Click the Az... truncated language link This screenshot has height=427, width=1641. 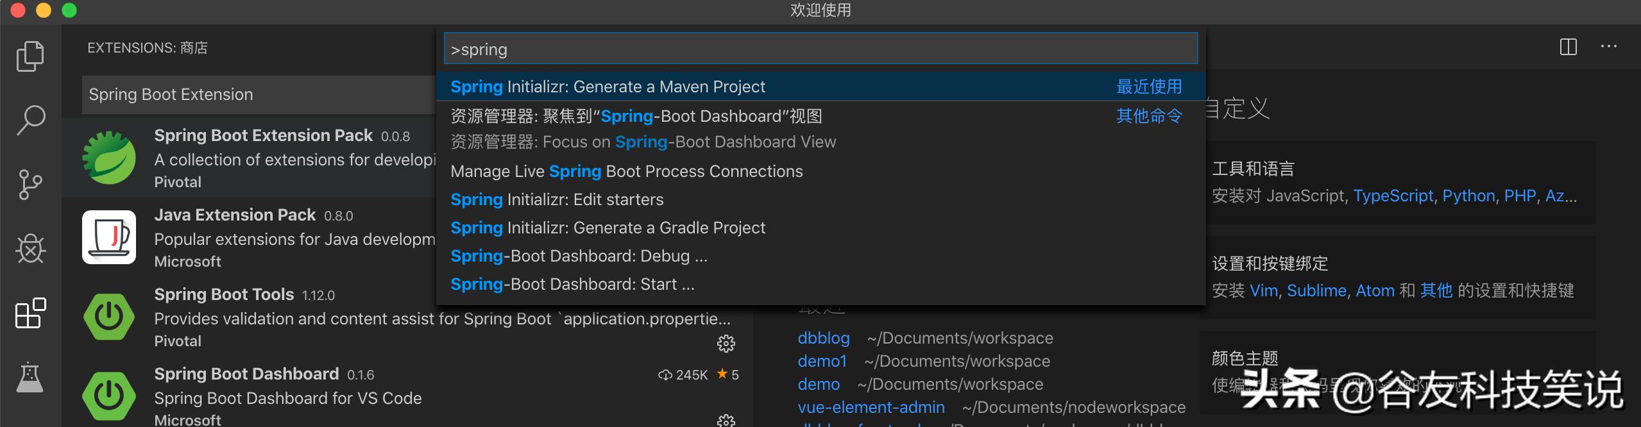[x=1561, y=196]
